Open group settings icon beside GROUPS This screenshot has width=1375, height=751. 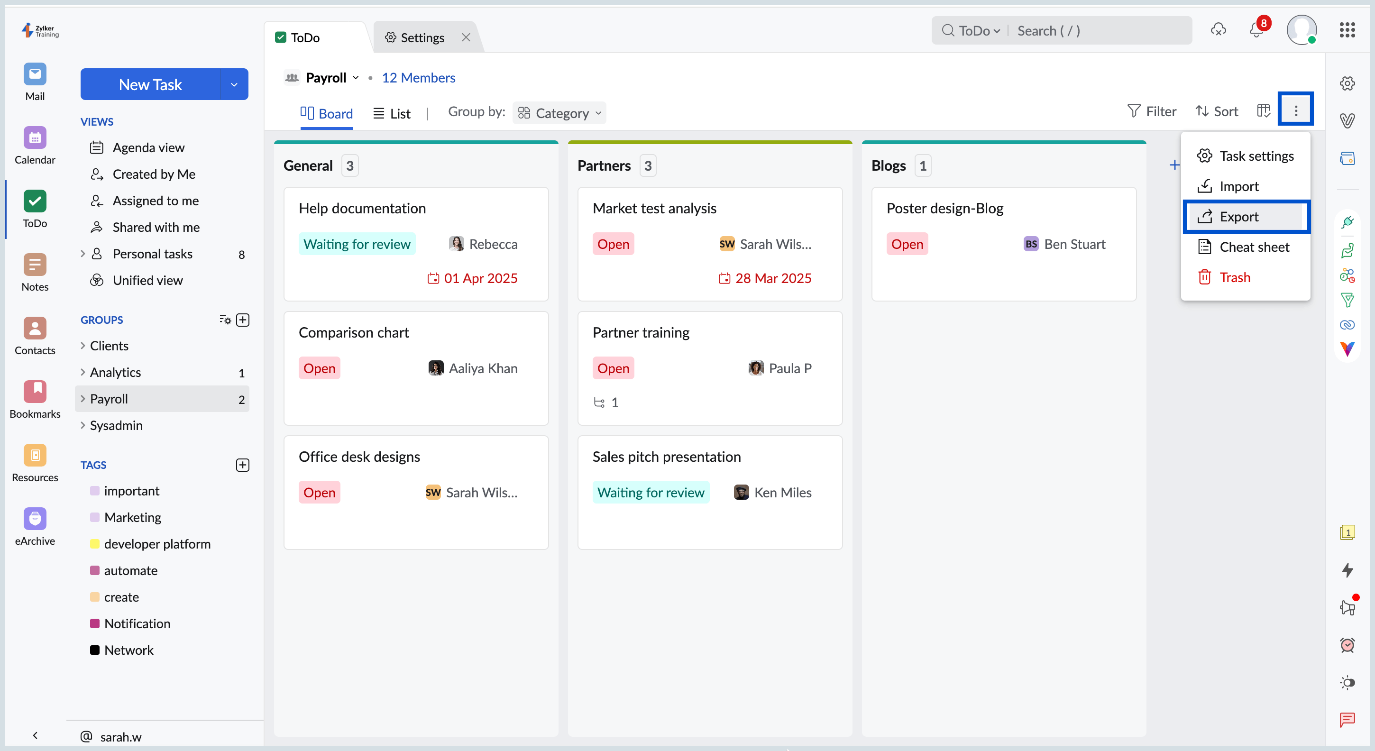pos(225,320)
